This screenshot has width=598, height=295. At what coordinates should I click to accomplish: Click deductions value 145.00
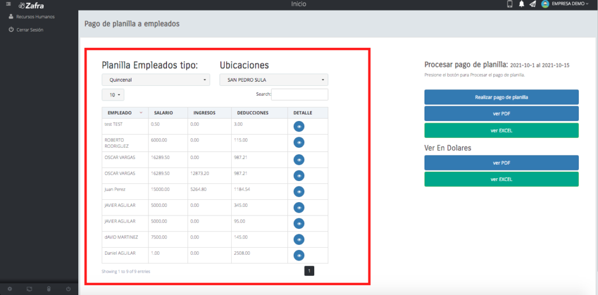tap(241, 237)
